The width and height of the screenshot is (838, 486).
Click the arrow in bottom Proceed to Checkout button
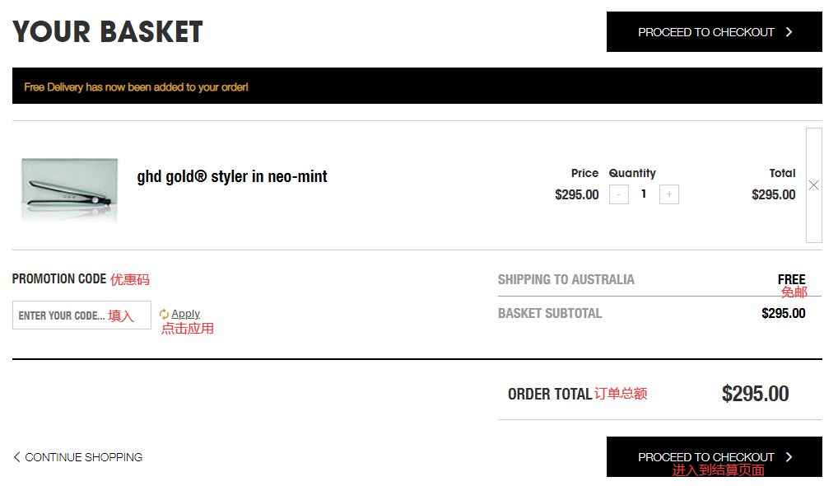[x=789, y=457]
